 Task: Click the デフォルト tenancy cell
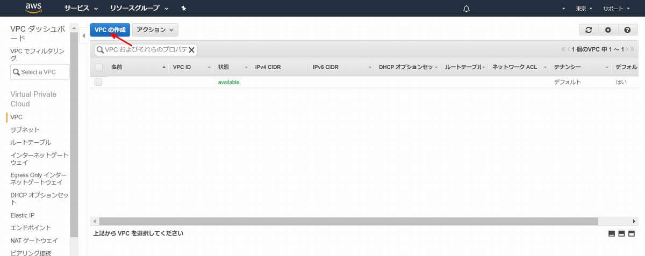(568, 82)
